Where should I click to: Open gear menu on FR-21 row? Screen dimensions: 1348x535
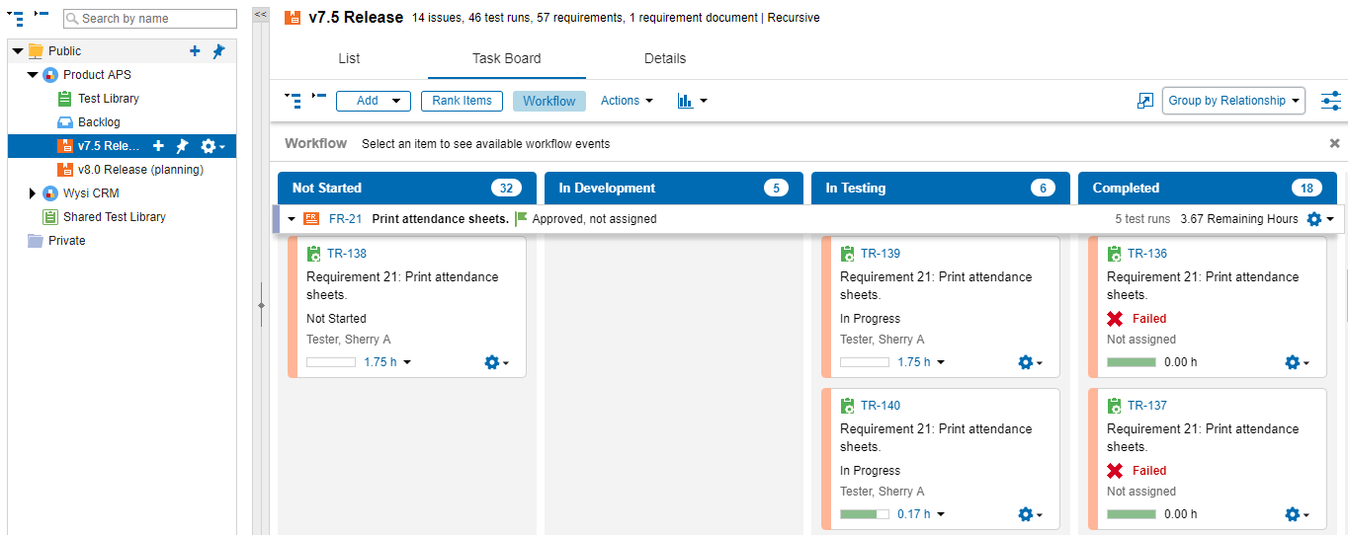[1319, 219]
